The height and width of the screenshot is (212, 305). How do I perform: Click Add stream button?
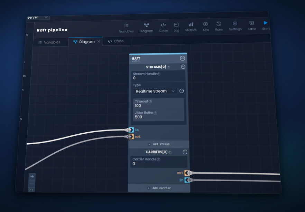coord(159,144)
